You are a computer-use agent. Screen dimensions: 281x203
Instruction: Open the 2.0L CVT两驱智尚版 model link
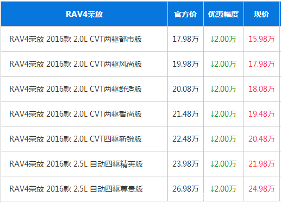76,114
